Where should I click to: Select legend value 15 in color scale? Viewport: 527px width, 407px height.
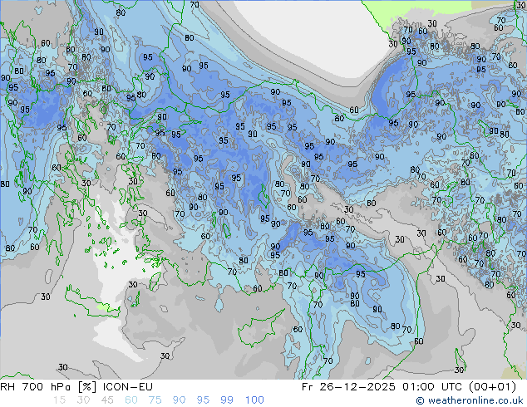pyautogui.click(x=59, y=400)
